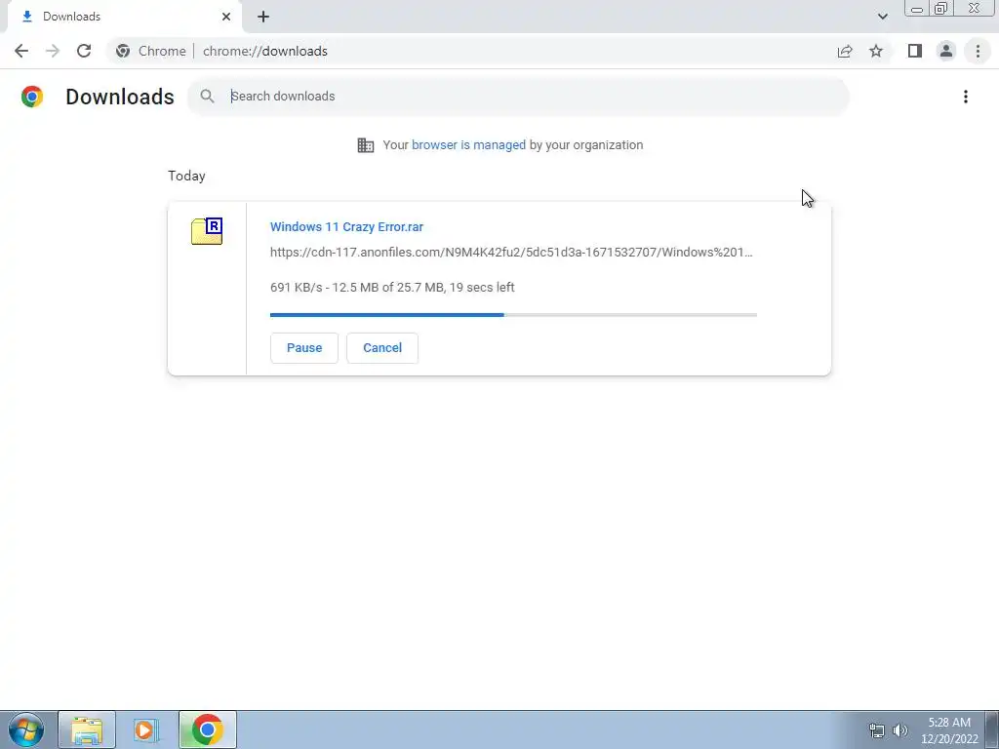Click the browser back arrow
This screenshot has height=749, width=999.
21,51
